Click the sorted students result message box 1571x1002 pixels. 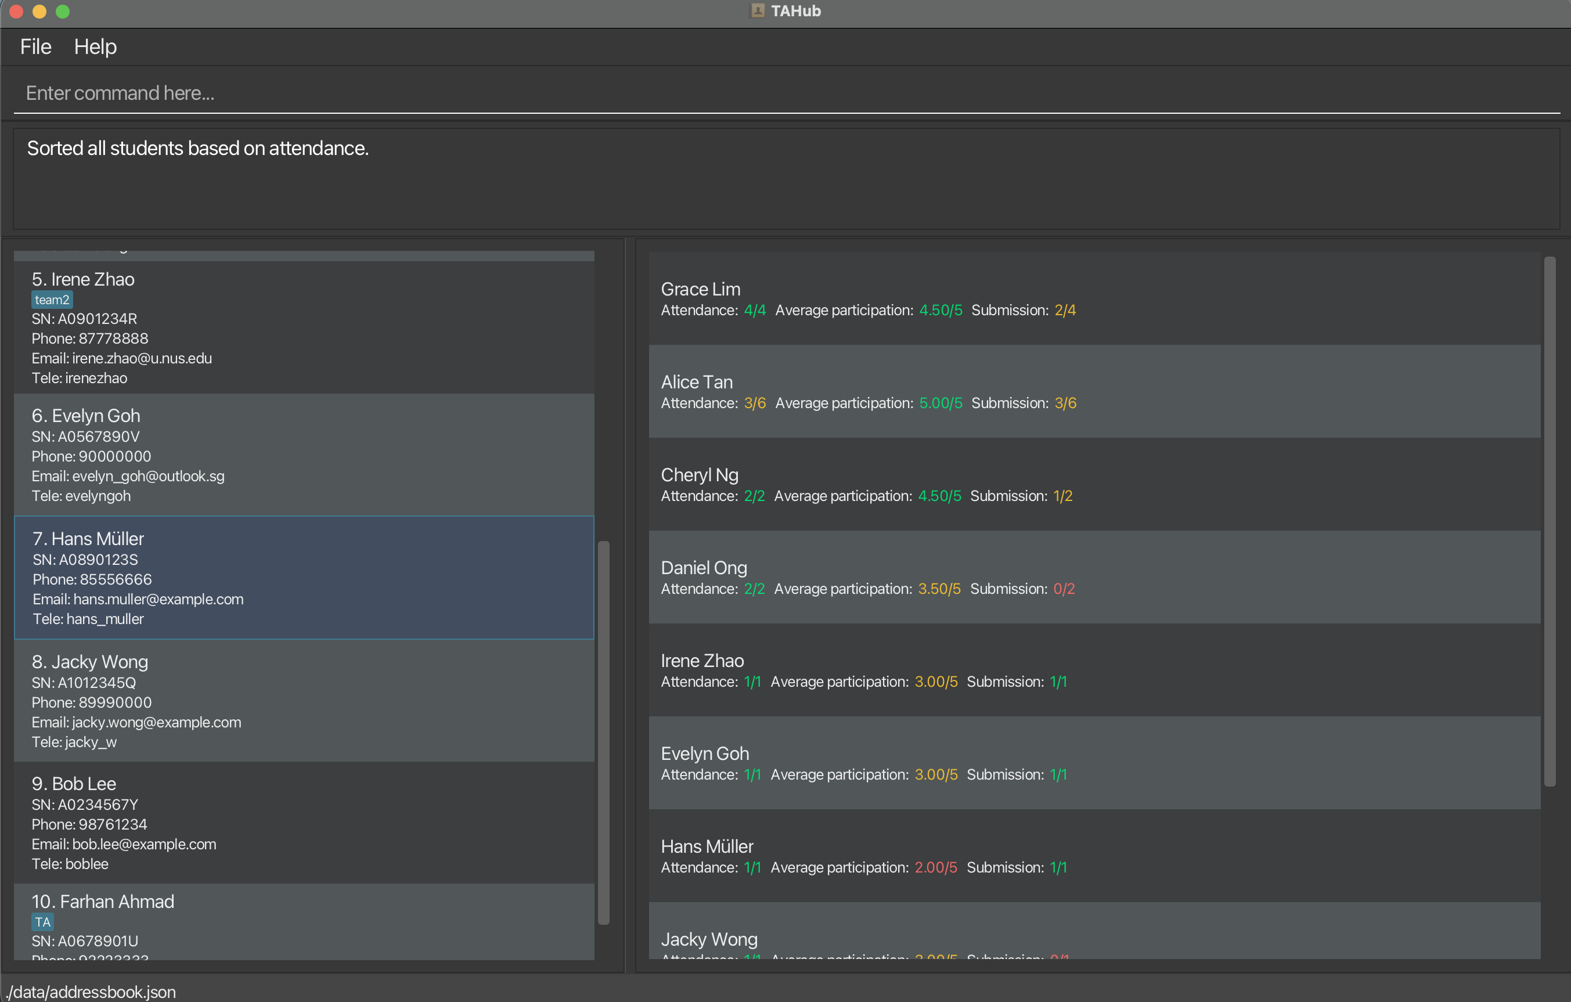[785, 179]
